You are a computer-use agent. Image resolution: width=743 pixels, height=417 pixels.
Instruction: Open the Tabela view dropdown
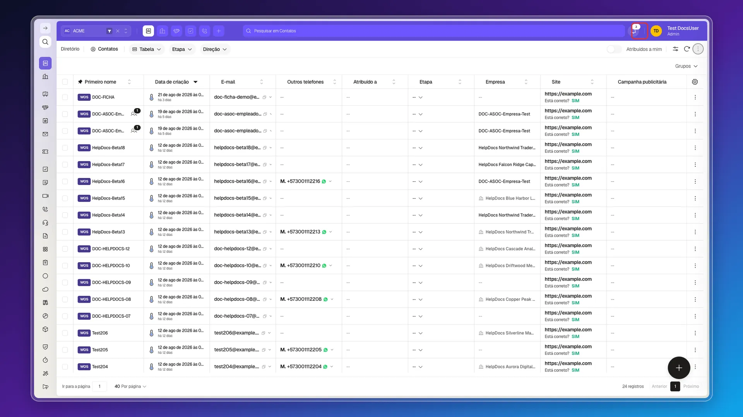(x=147, y=49)
